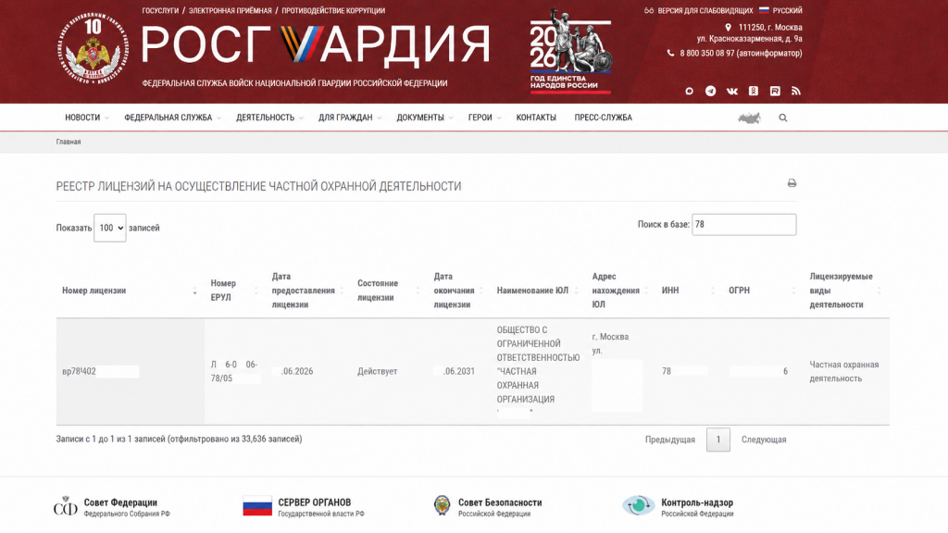Click the Russia map icon in the navigation bar
Viewport: 948px width, 533px height.
(x=749, y=118)
